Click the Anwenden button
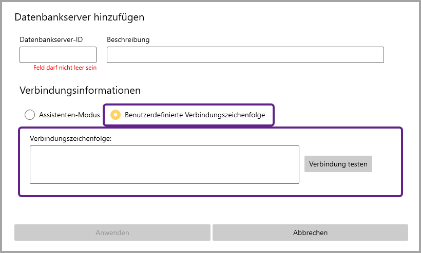421x253 pixels. click(x=112, y=233)
